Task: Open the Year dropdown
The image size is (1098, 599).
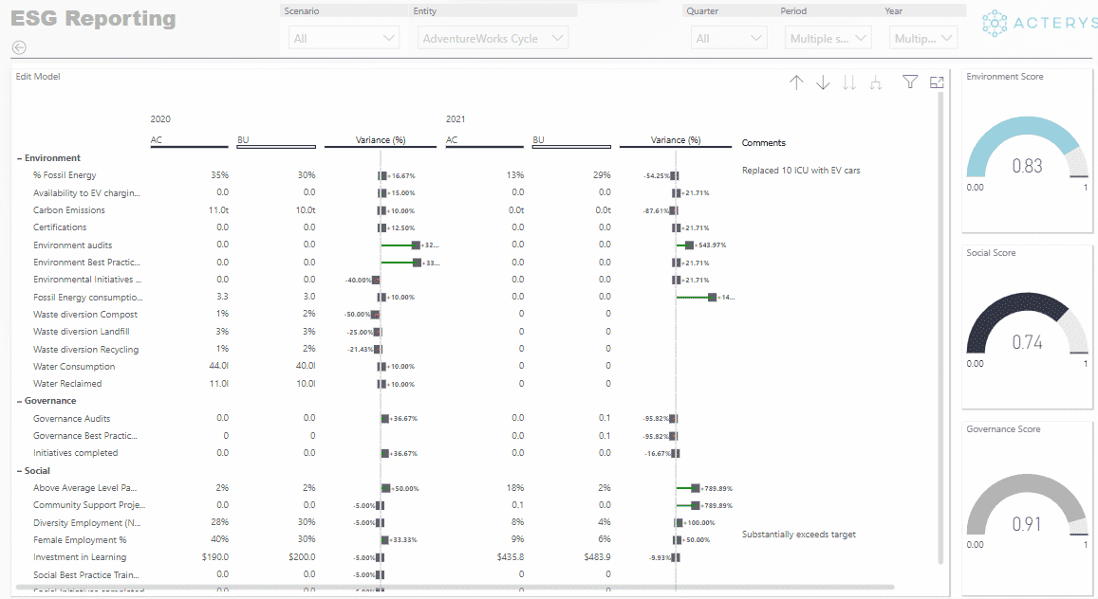Action: 923,39
